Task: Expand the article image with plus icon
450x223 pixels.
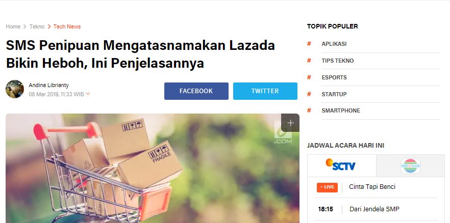Action: [290, 123]
